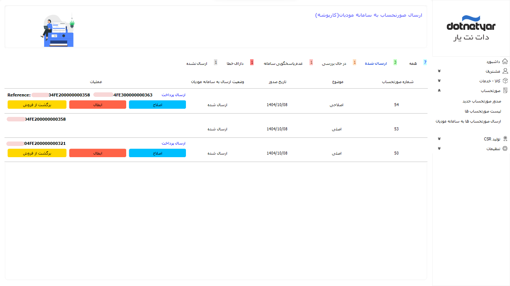Collapse the صورتحساب (invoice) menu chevron
510x286 pixels.
(439, 90)
